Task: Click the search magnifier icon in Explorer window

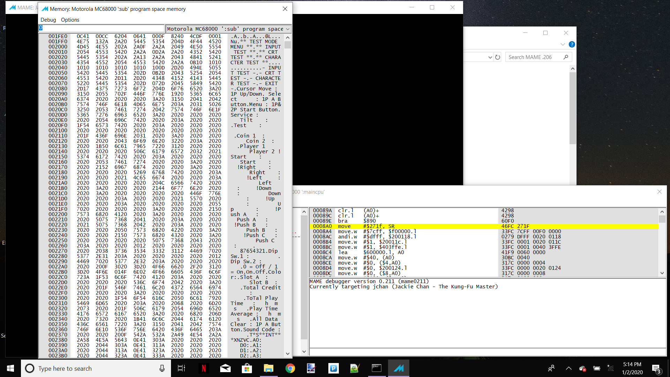Action: (x=566, y=57)
